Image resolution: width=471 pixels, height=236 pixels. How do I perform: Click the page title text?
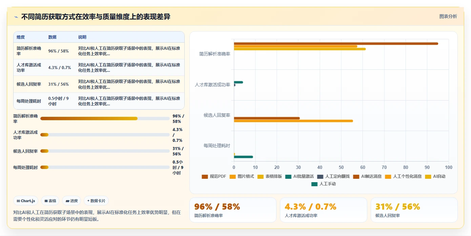(x=96, y=17)
